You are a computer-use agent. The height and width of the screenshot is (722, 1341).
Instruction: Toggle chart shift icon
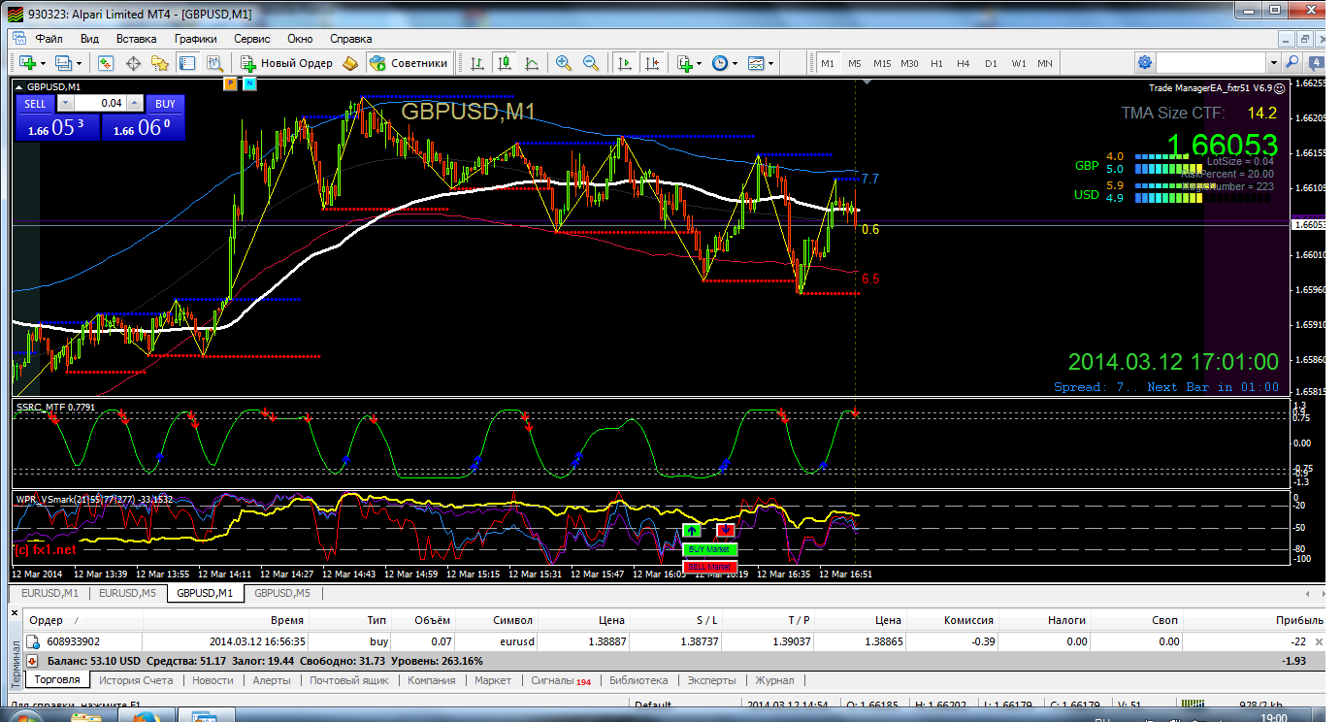(652, 63)
